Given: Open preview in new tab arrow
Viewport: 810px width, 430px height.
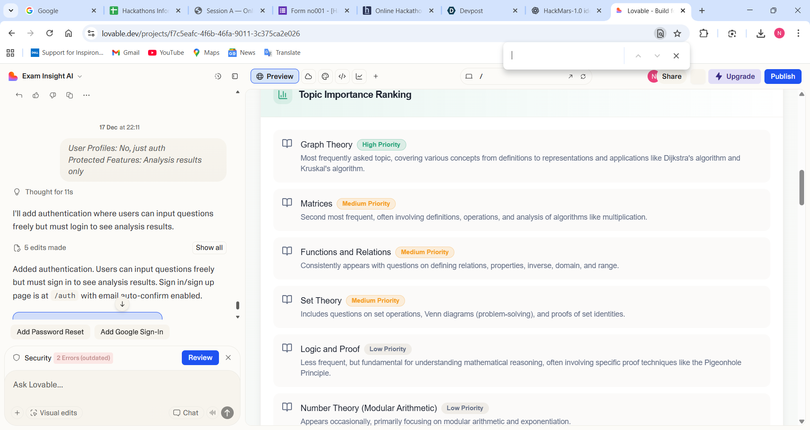Looking at the screenshot, I should pyautogui.click(x=570, y=76).
